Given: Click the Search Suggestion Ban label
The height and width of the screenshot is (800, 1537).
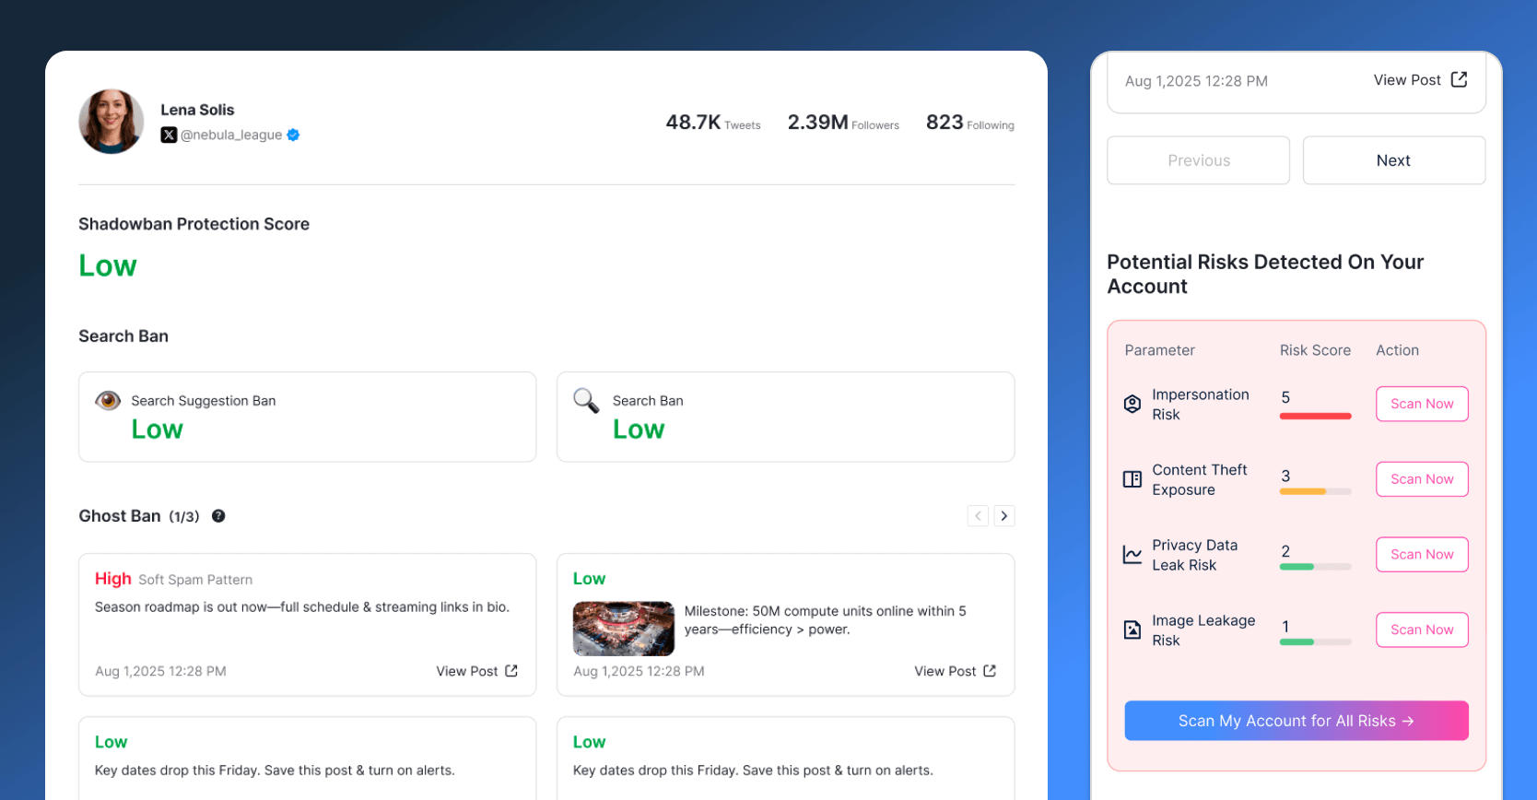Looking at the screenshot, I should [204, 401].
